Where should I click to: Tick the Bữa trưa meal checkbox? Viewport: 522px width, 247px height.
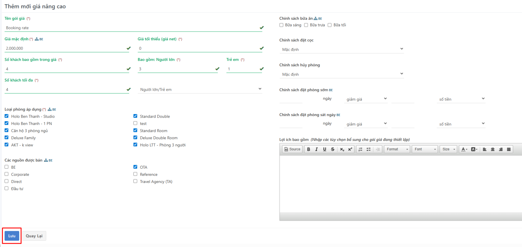(x=306, y=25)
